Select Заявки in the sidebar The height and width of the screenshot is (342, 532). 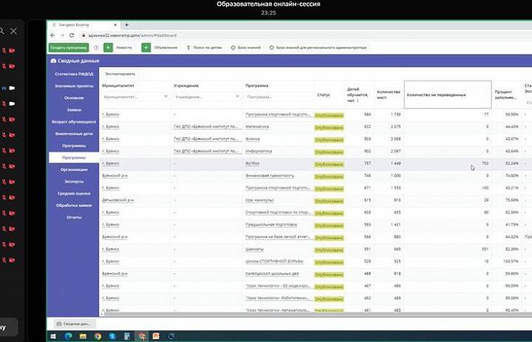(74, 109)
